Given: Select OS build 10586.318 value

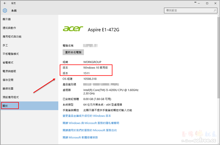Looking at the screenshot, I should click(x=90, y=79).
